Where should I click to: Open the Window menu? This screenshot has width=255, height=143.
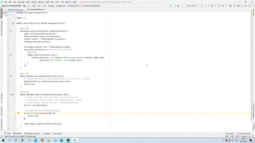tap(68, 2)
